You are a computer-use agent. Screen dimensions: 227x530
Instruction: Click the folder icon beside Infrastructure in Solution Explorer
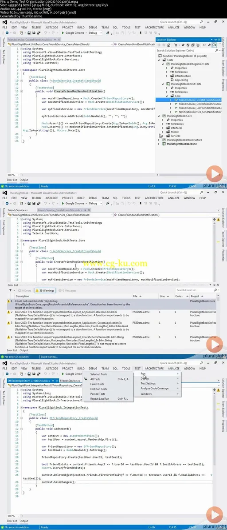click(x=173, y=76)
